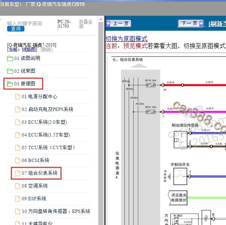Focus the 输入关键字查询 keyword search field
This screenshot has height=225, width=226.
point(24,23)
